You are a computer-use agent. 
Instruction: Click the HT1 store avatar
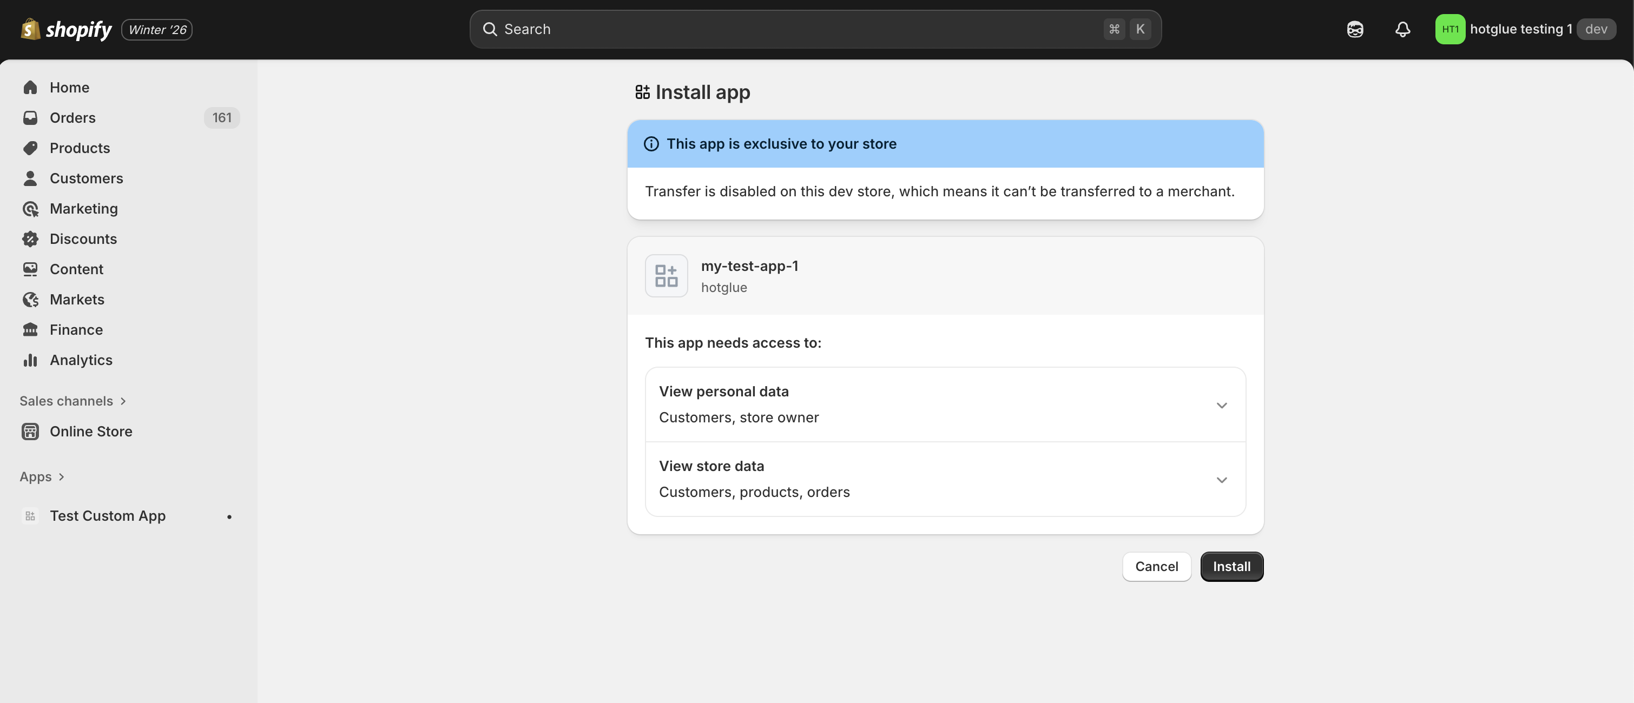[1449, 29]
